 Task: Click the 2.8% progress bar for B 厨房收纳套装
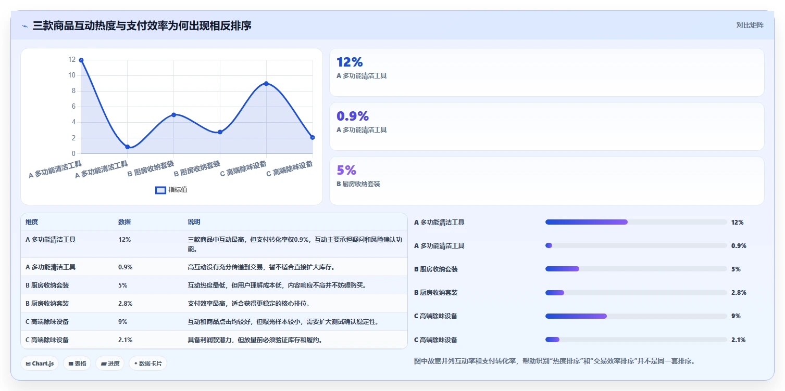tap(636, 293)
